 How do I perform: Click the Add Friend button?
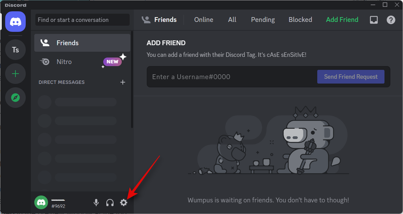pyautogui.click(x=342, y=20)
